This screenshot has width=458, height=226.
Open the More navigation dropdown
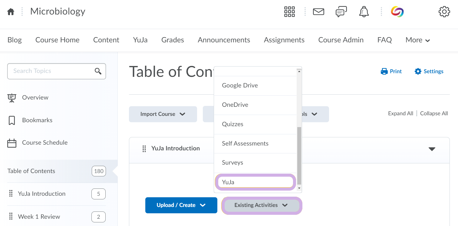click(418, 40)
